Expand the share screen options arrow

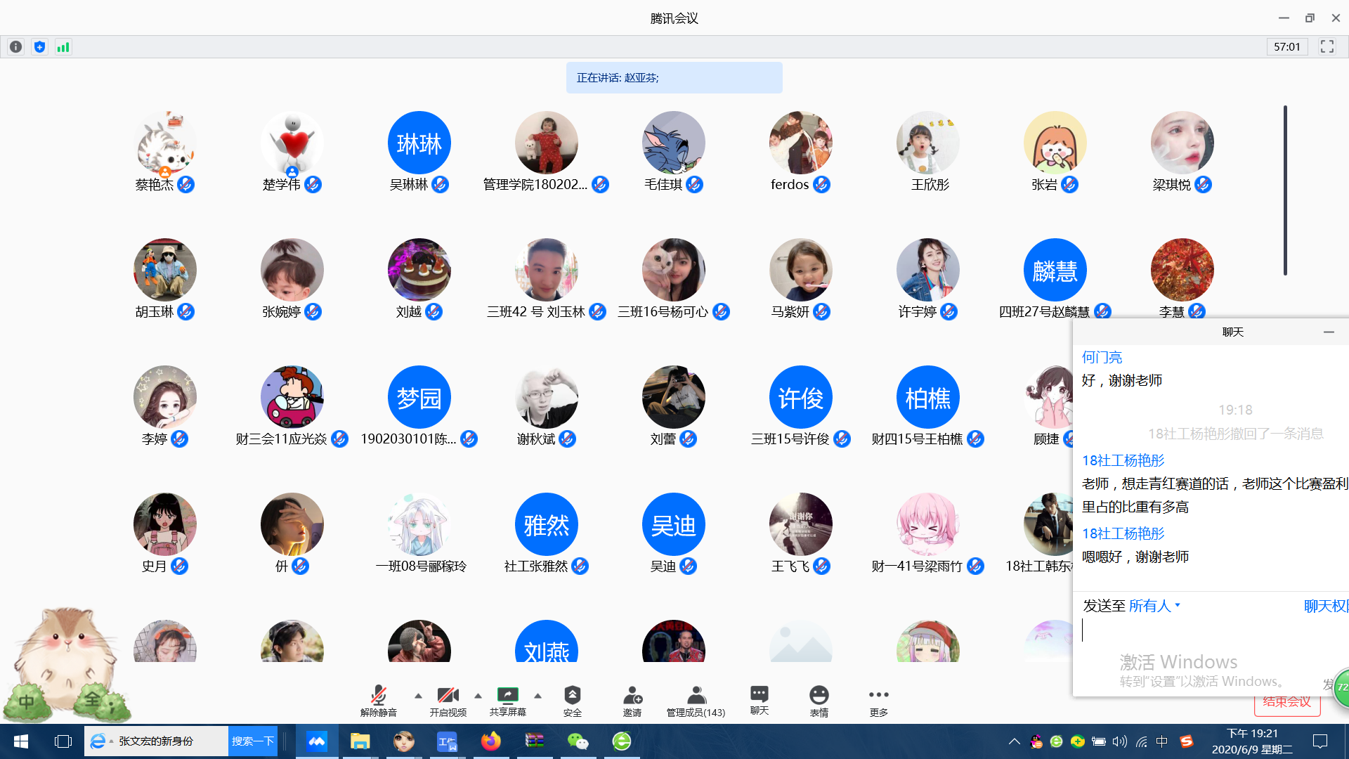[x=537, y=696]
